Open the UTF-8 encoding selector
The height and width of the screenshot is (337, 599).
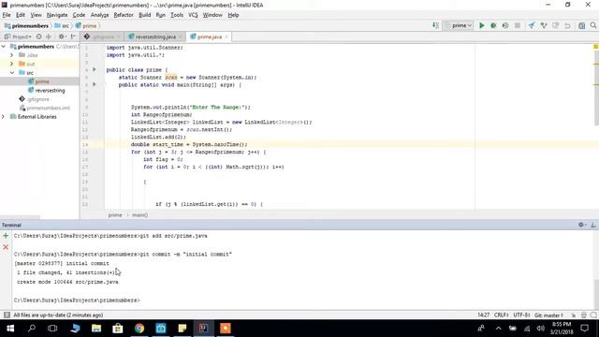click(x=522, y=315)
